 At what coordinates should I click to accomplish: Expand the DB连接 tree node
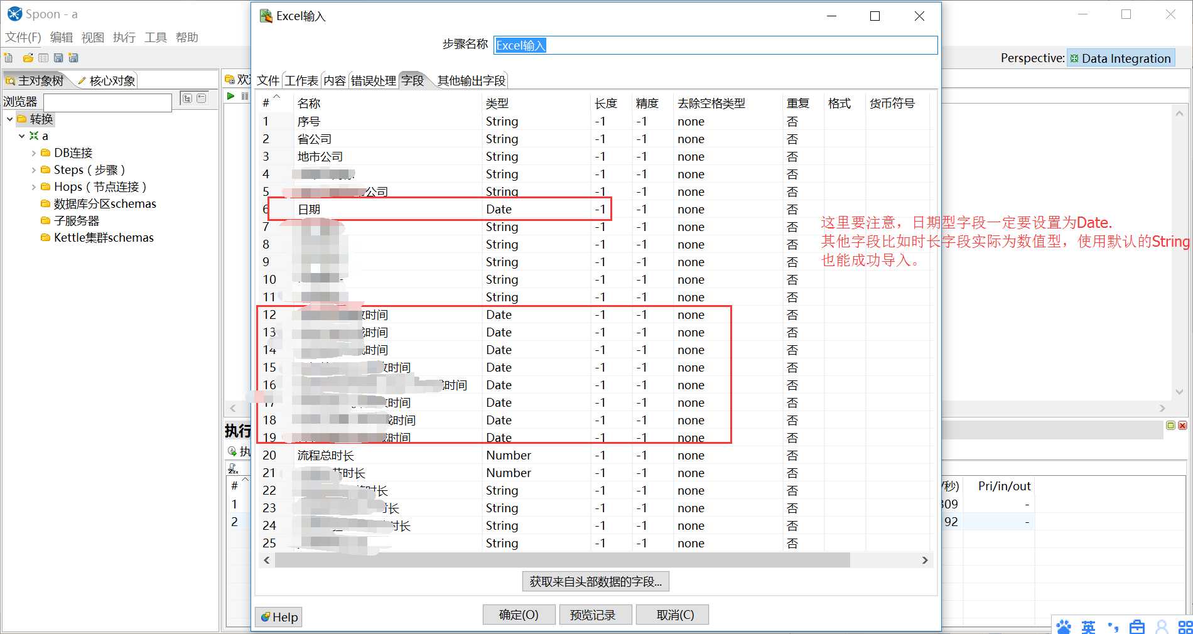[x=34, y=153]
